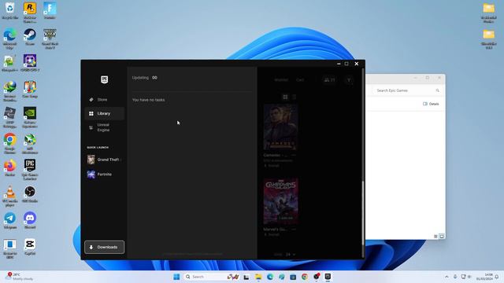Select the NVIDIA GeForce Experience desktop icon
504x283 pixels.
pos(30,117)
